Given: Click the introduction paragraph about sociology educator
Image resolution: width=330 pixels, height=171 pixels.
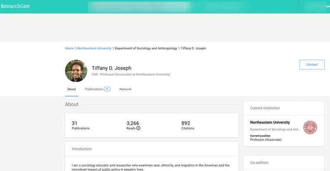Looking at the screenshot, I should (x=151, y=167).
